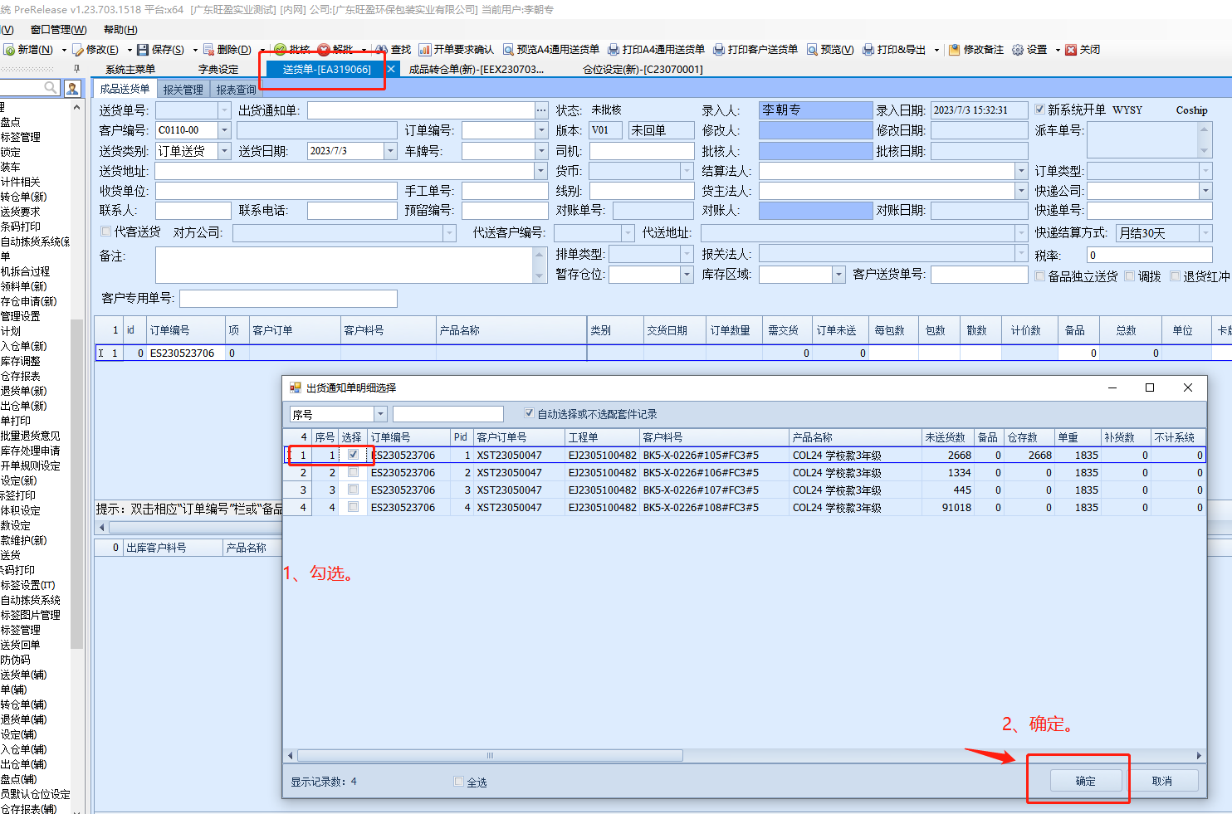This screenshot has width=1232, height=814.
Task: Close the 送货单-[EA319066] tab with its X
Action: 391,69
